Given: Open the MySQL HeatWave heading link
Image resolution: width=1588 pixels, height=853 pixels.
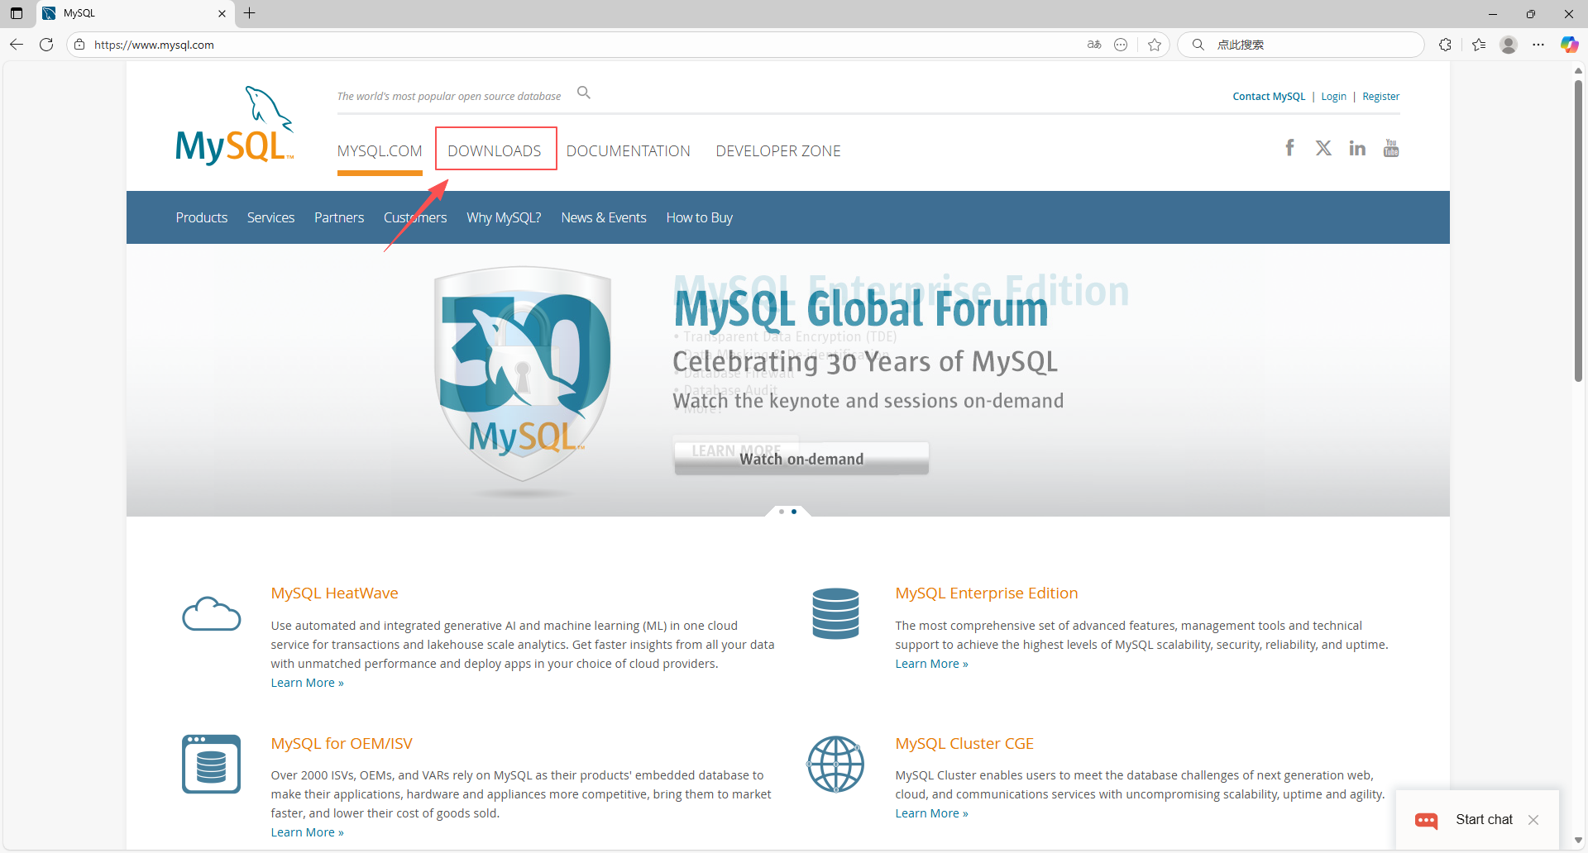Looking at the screenshot, I should pyautogui.click(x=335, y=593).
